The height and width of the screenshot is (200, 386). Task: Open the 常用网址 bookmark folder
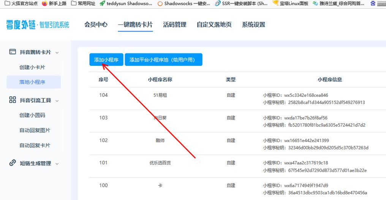click(83, 3)
